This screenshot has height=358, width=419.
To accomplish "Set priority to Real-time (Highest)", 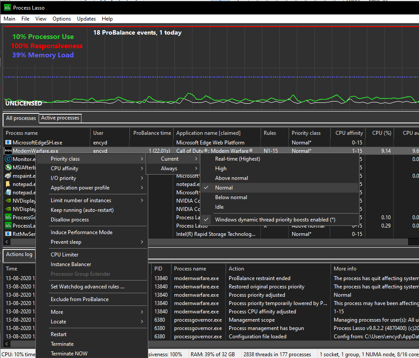I will click(x=279, y=159).
